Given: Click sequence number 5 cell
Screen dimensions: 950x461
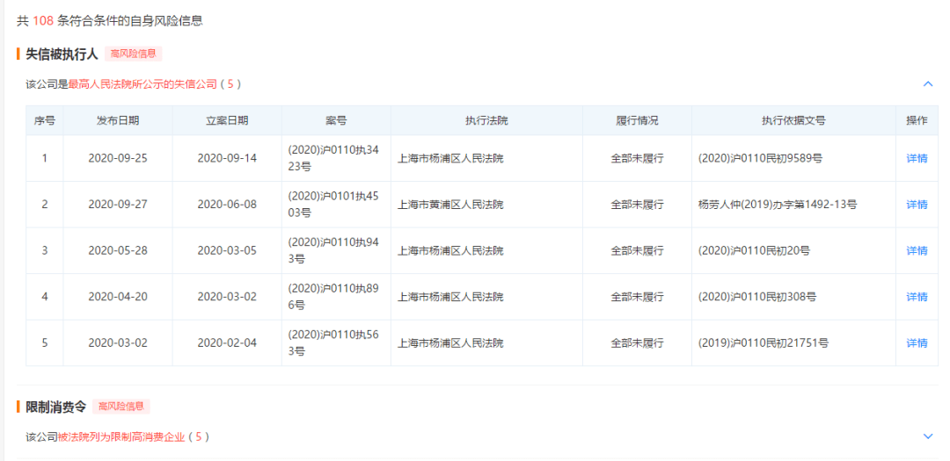Looking at the screenshot, I should point(44,343).
